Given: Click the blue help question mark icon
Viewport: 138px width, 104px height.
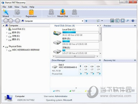Looking at the screenshot, I should point(133,21).
